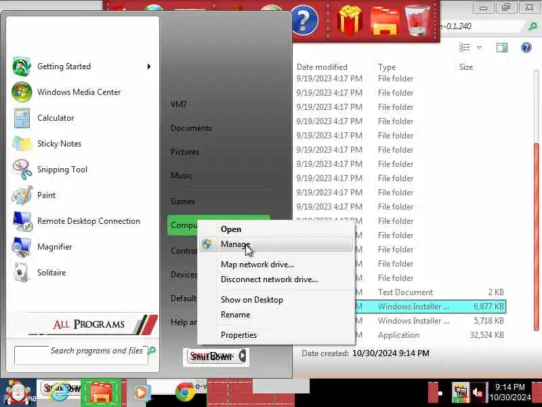Choose Open in the context menu
Screen dimensions: 542x407
click(231, 229)
